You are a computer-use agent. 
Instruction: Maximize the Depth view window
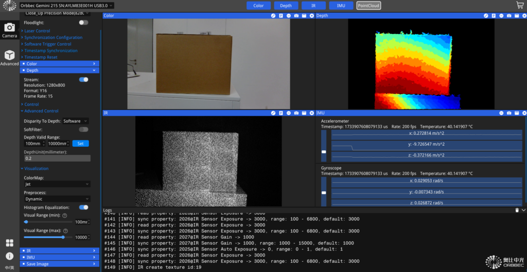517,16
